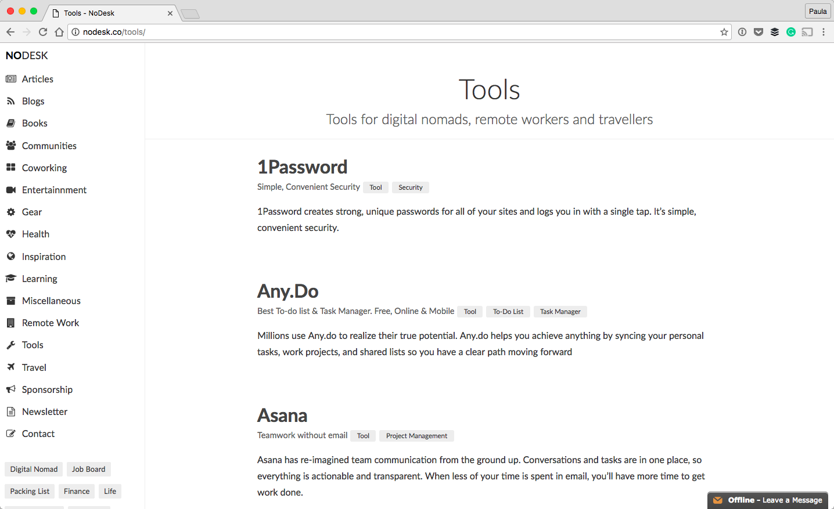Open the Any.Do heading link
This screenshot has height=509, width=834.
288,291
